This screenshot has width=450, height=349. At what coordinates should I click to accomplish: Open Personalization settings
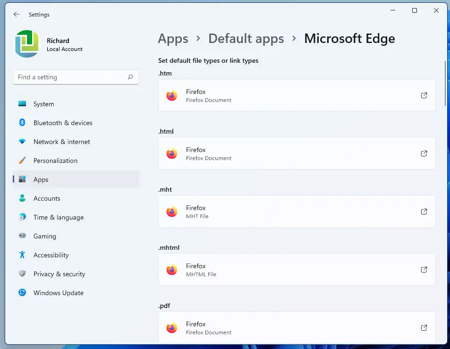(x=76, y=161)
